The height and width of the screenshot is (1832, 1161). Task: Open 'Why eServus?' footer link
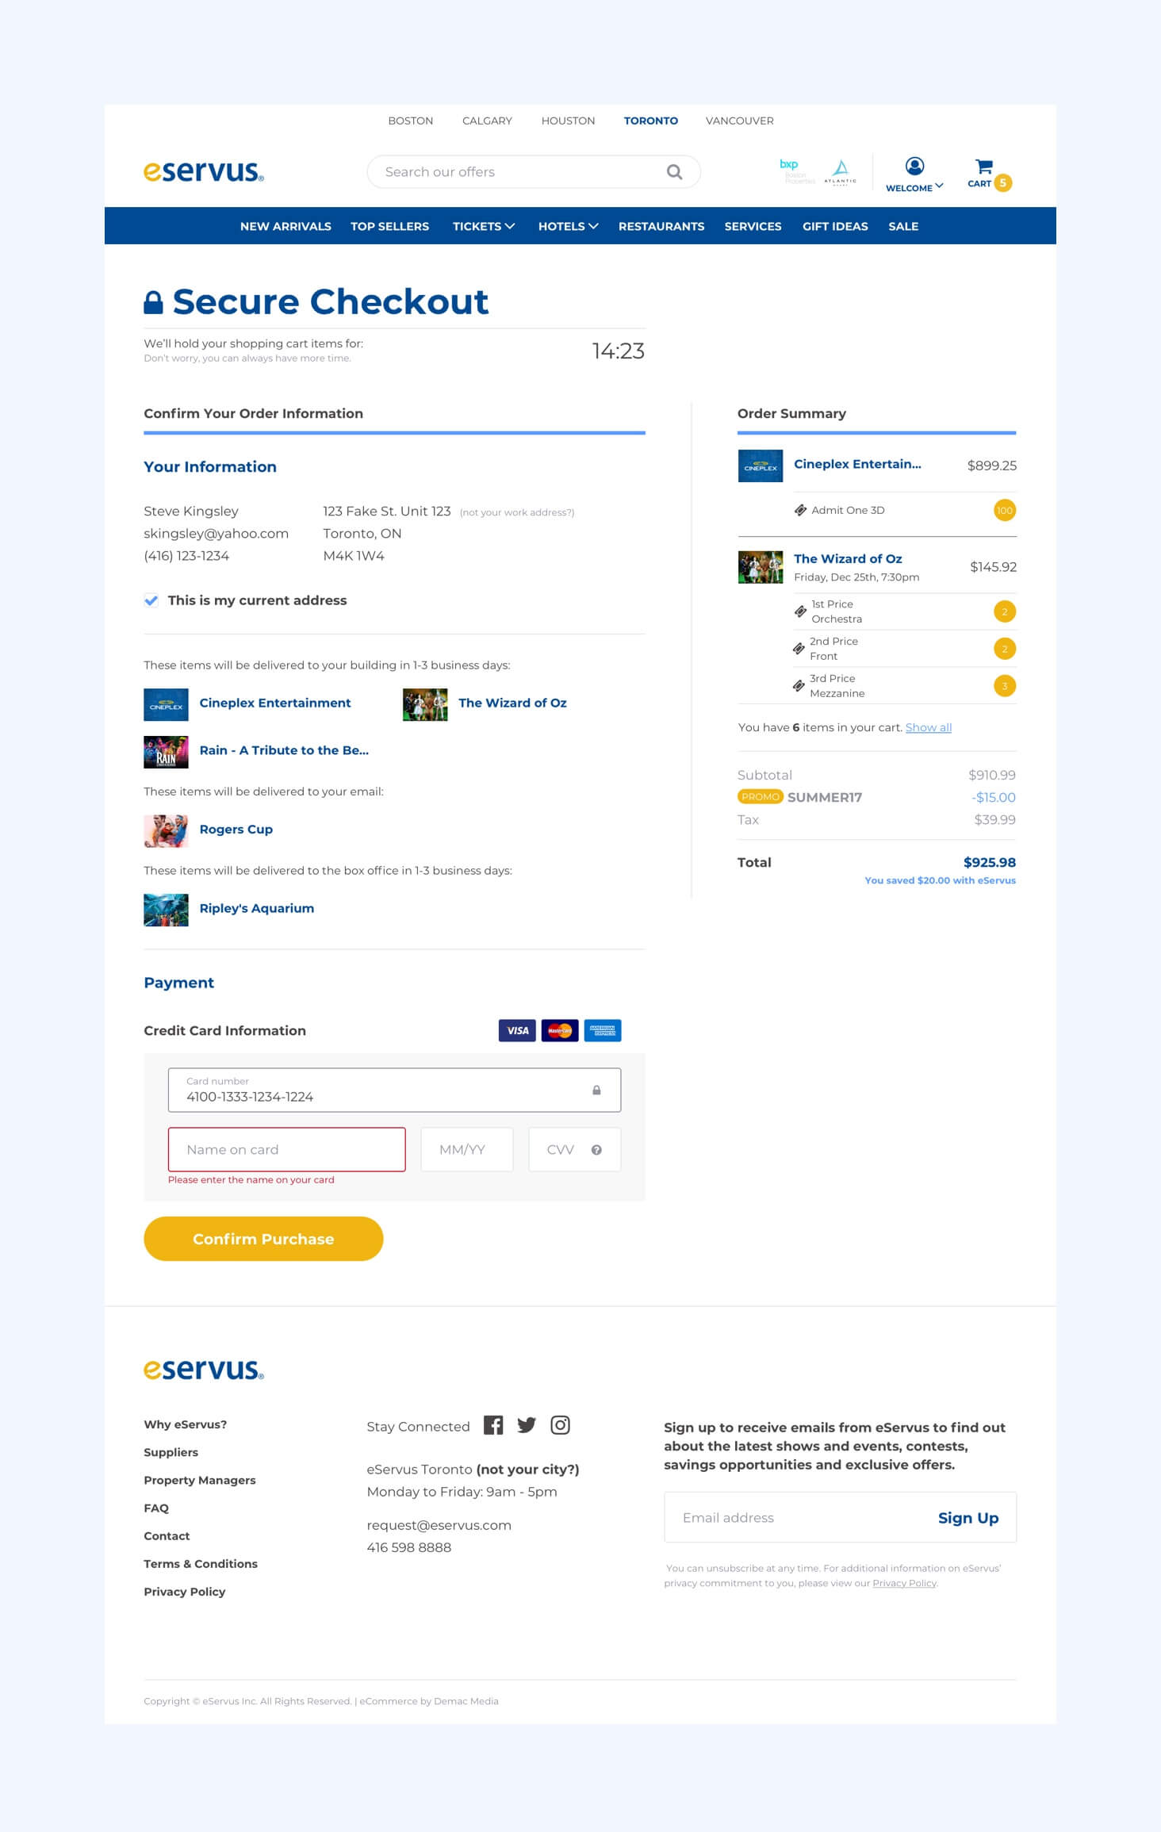[185, 1424]
